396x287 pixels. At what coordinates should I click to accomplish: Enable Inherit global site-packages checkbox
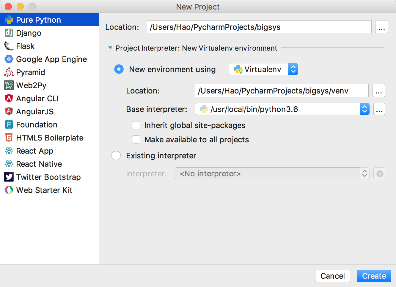(136, 125)
